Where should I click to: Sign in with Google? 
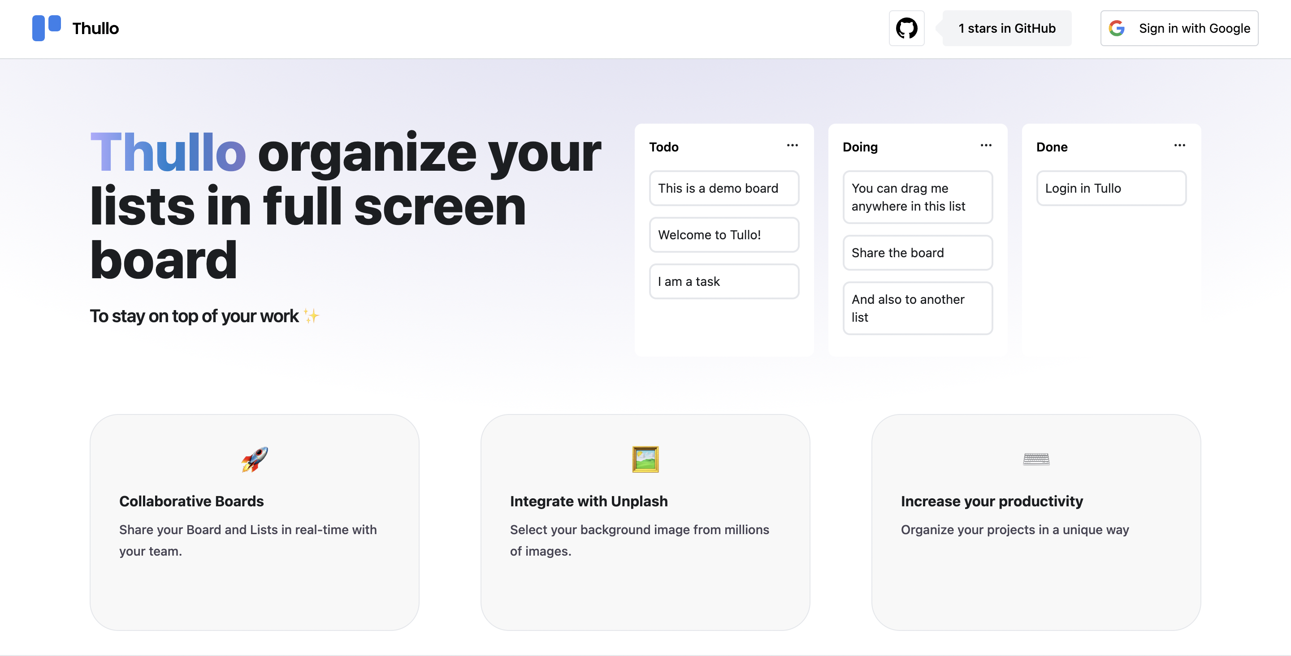click(x=1179, y=28)
